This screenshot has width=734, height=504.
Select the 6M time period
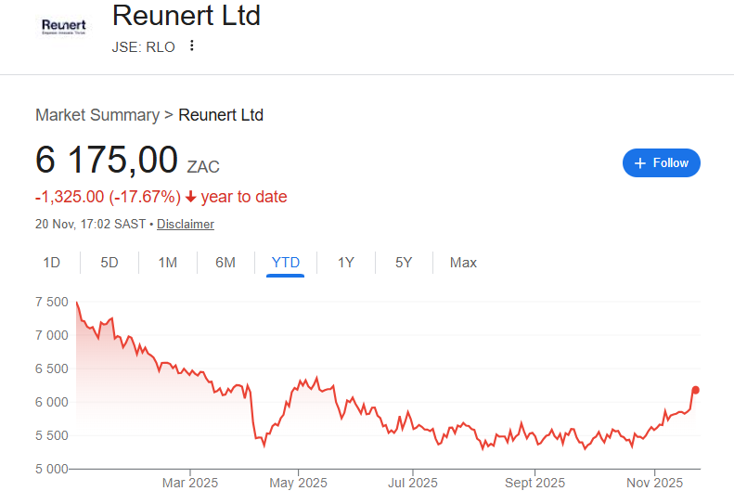click(225, 263)
